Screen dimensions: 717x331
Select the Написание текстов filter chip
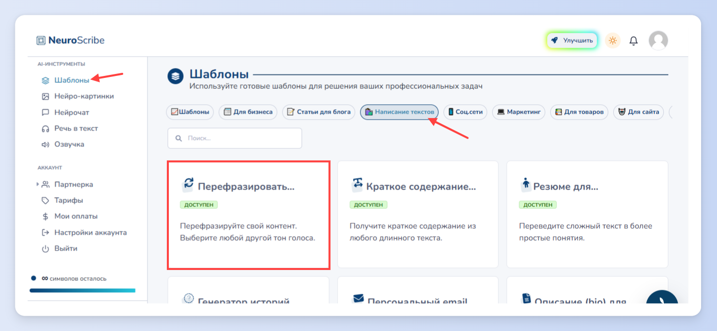click(x=399, y=112)
